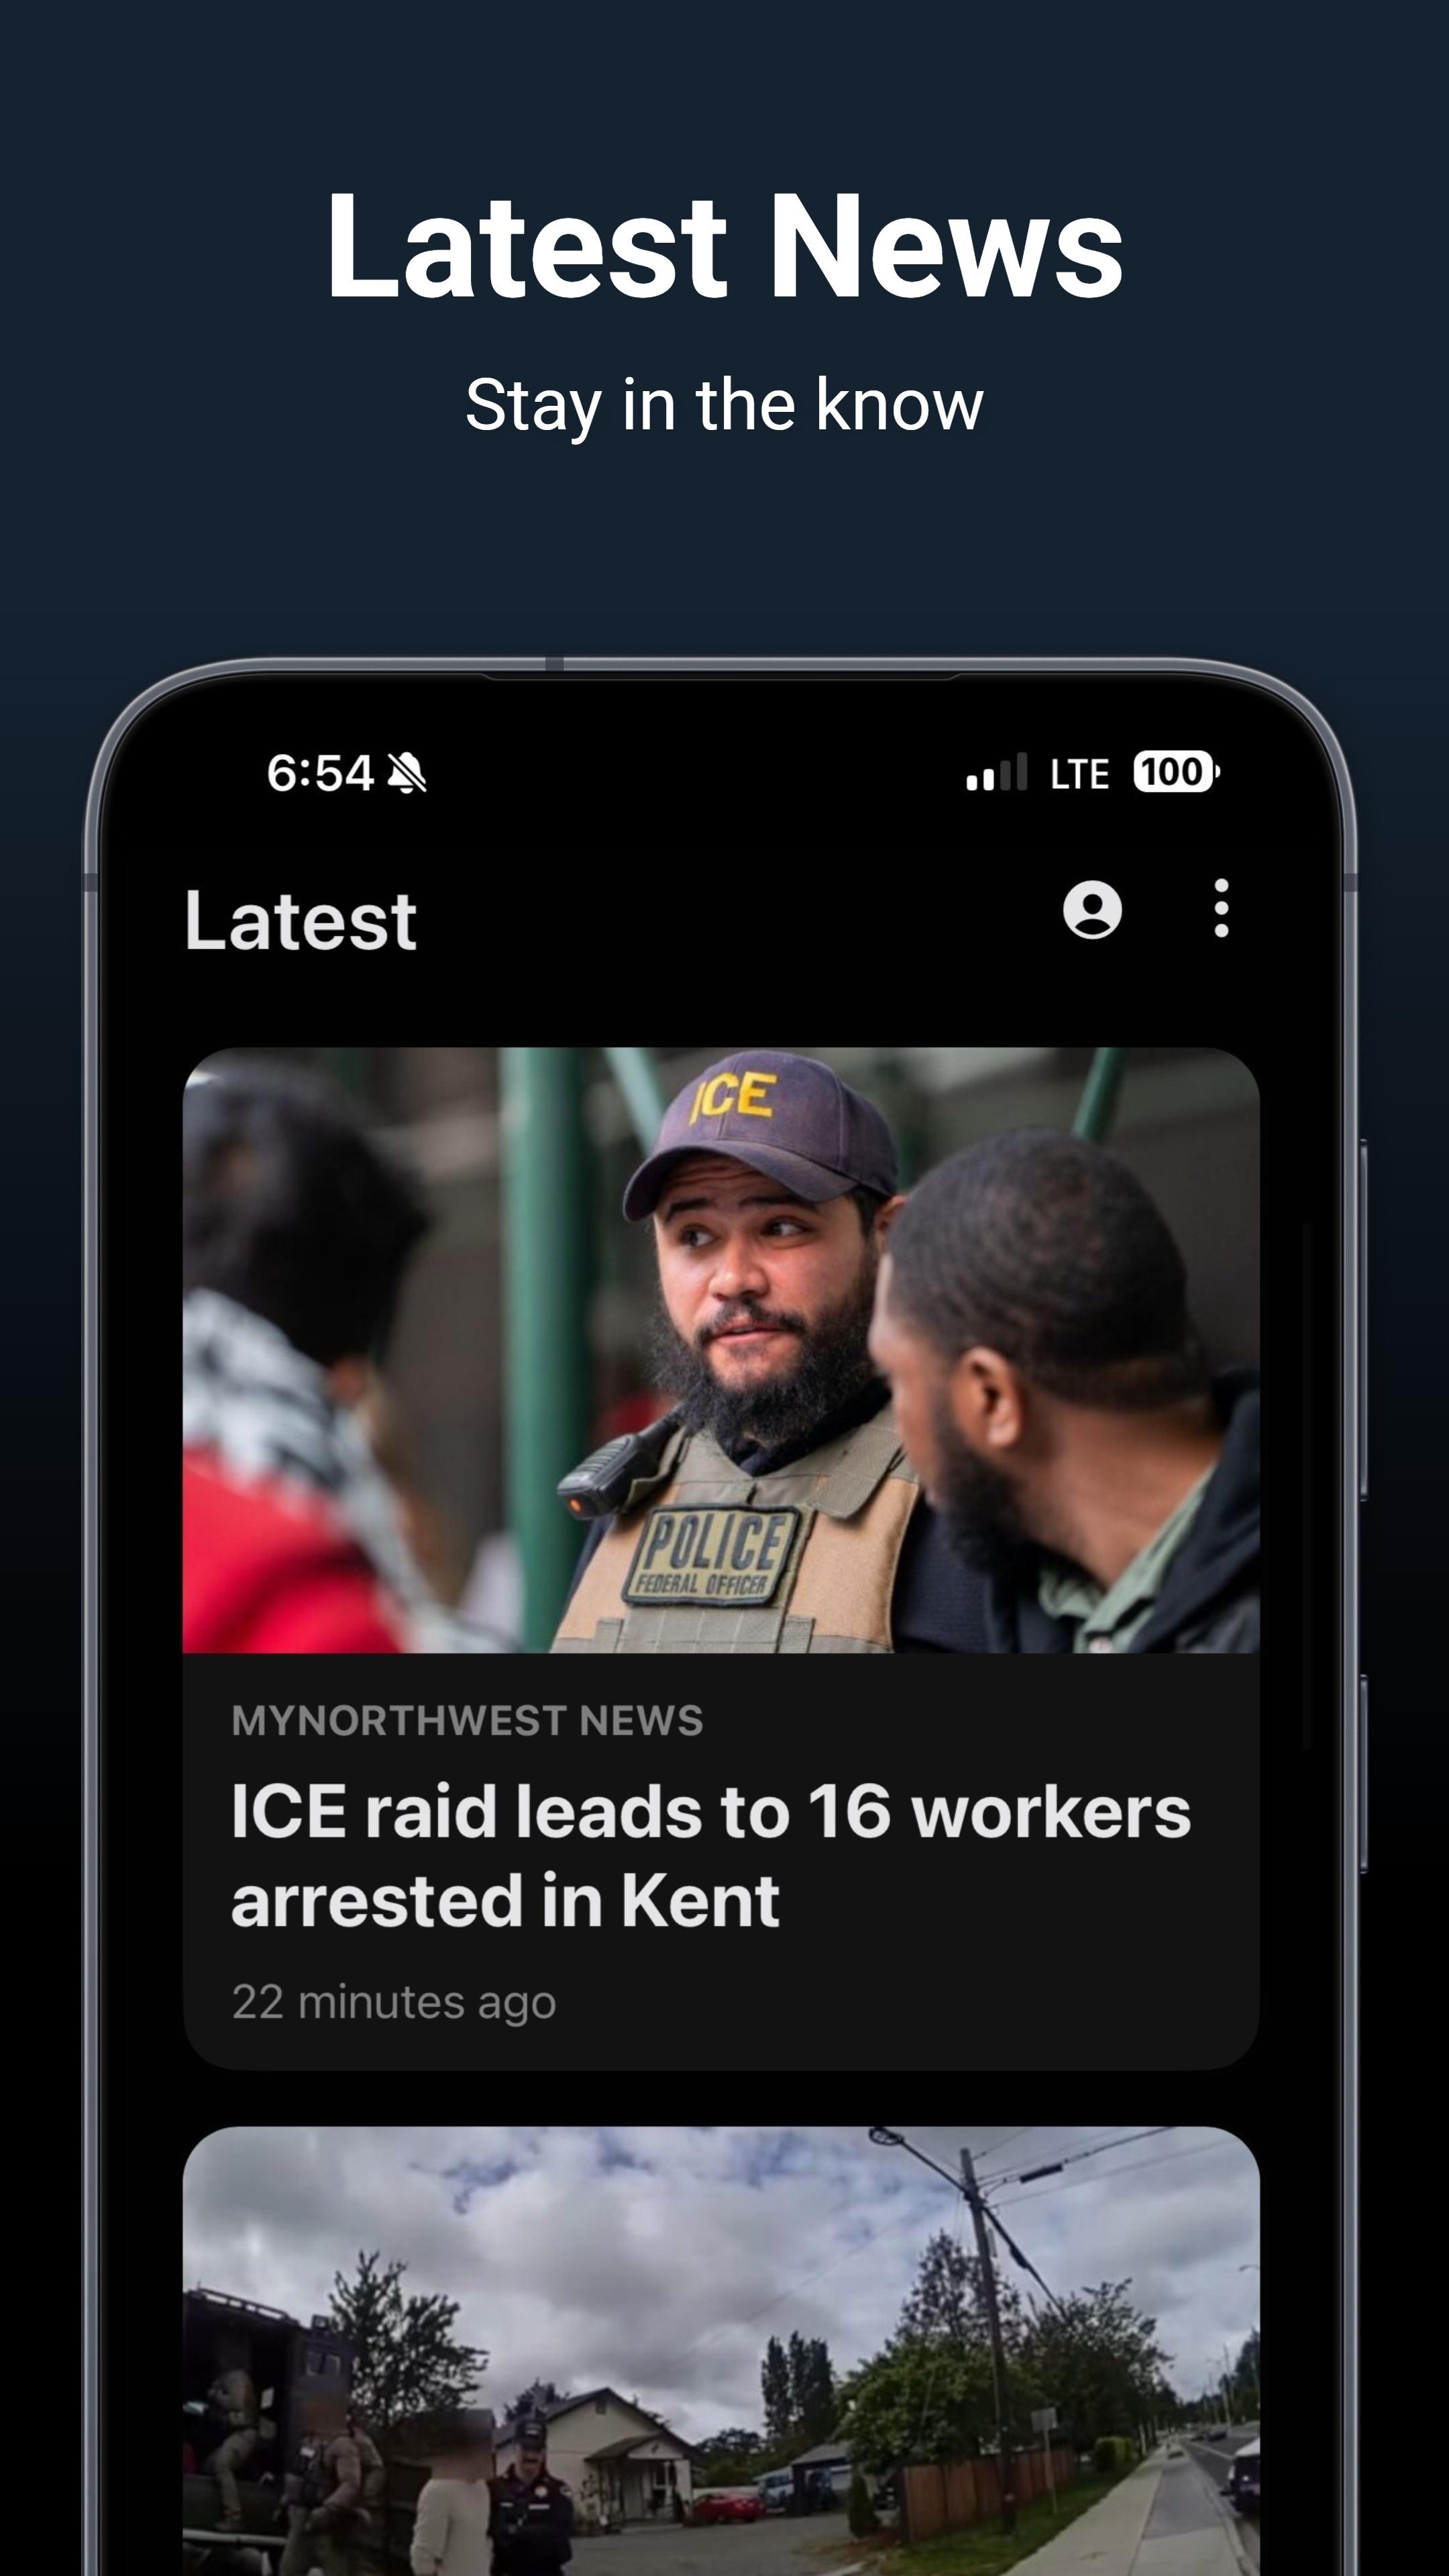Tap the cellular signal strength bars

tap(996, 772)
